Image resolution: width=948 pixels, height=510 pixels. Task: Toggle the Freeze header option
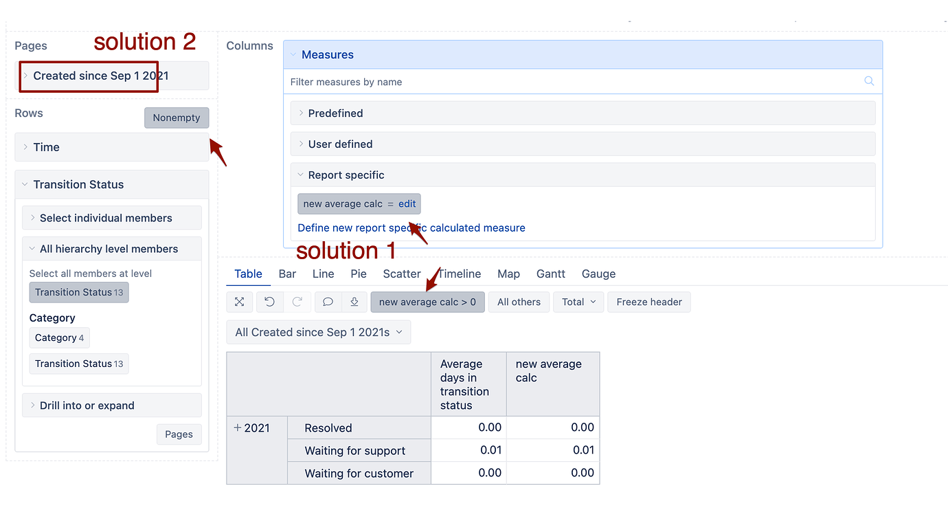(648, 302)
